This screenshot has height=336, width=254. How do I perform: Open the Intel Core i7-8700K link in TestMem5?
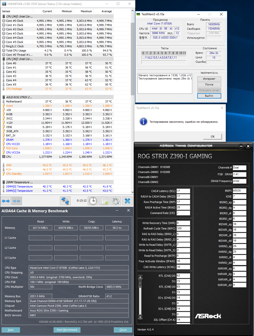pyautogui.click(x=159, y=23)
